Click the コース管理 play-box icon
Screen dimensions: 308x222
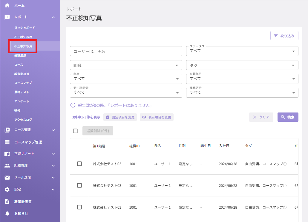7,130
